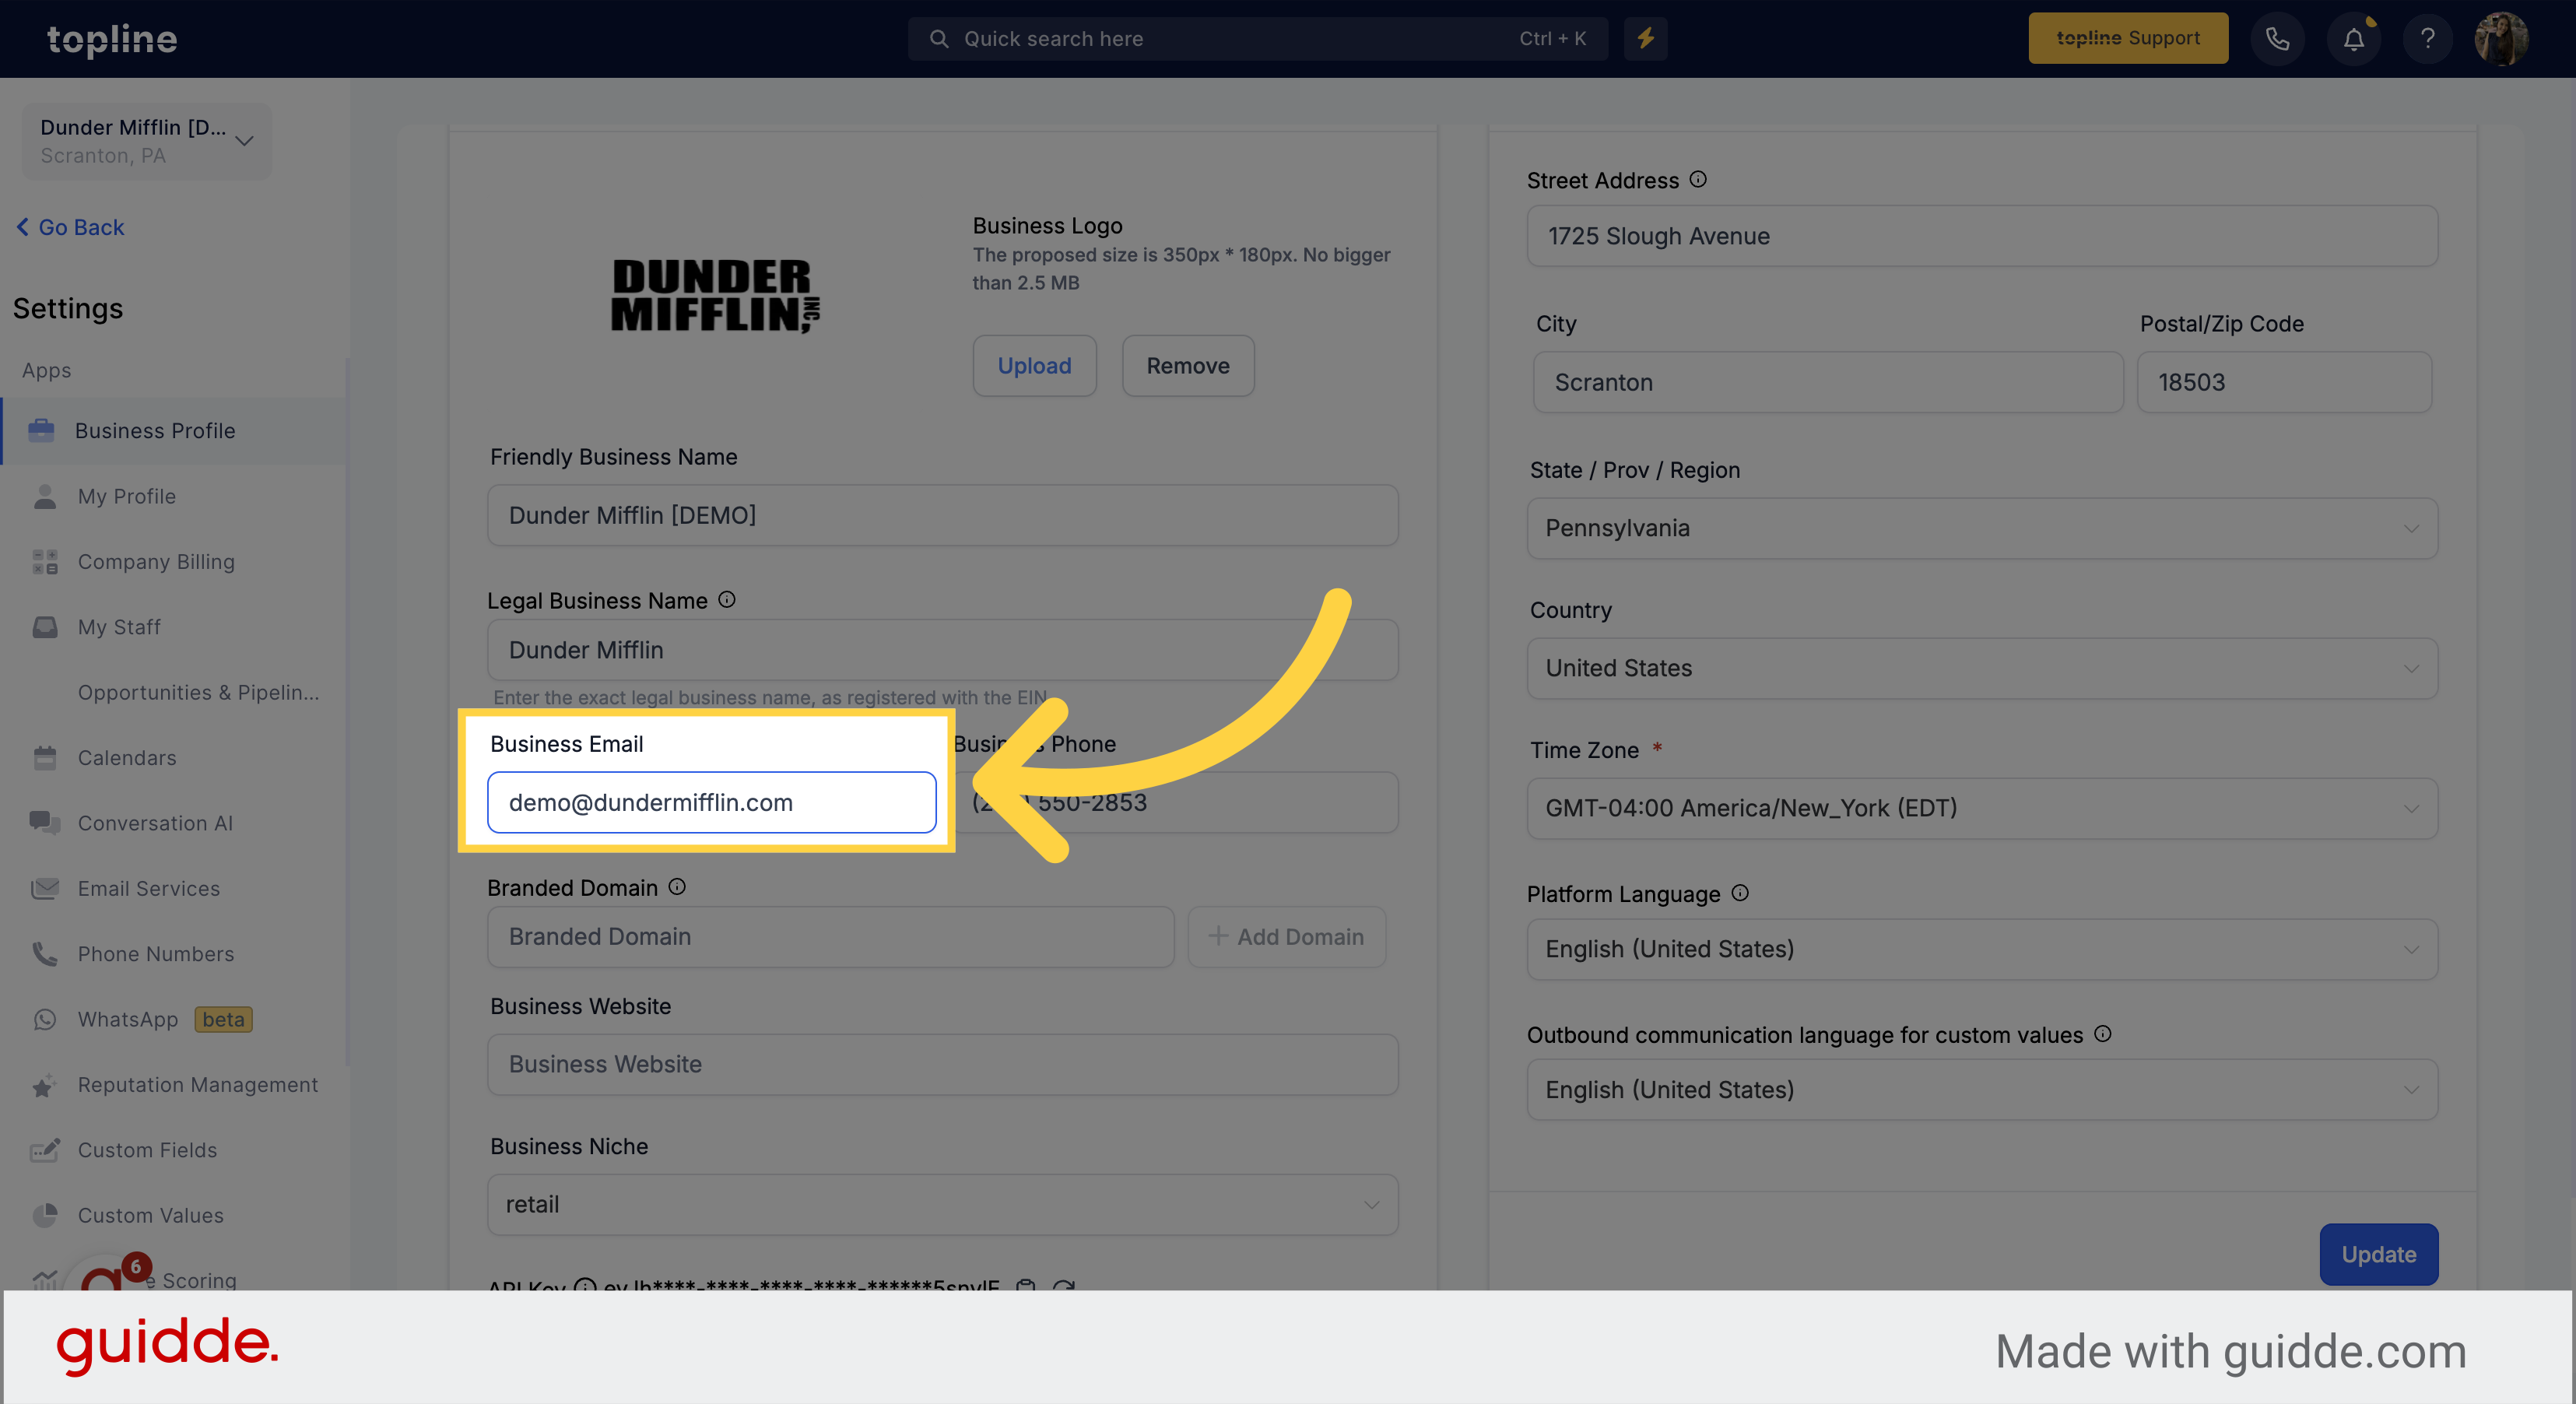
Task: Click the Business Email input field
Action: [x=711, y=802]
